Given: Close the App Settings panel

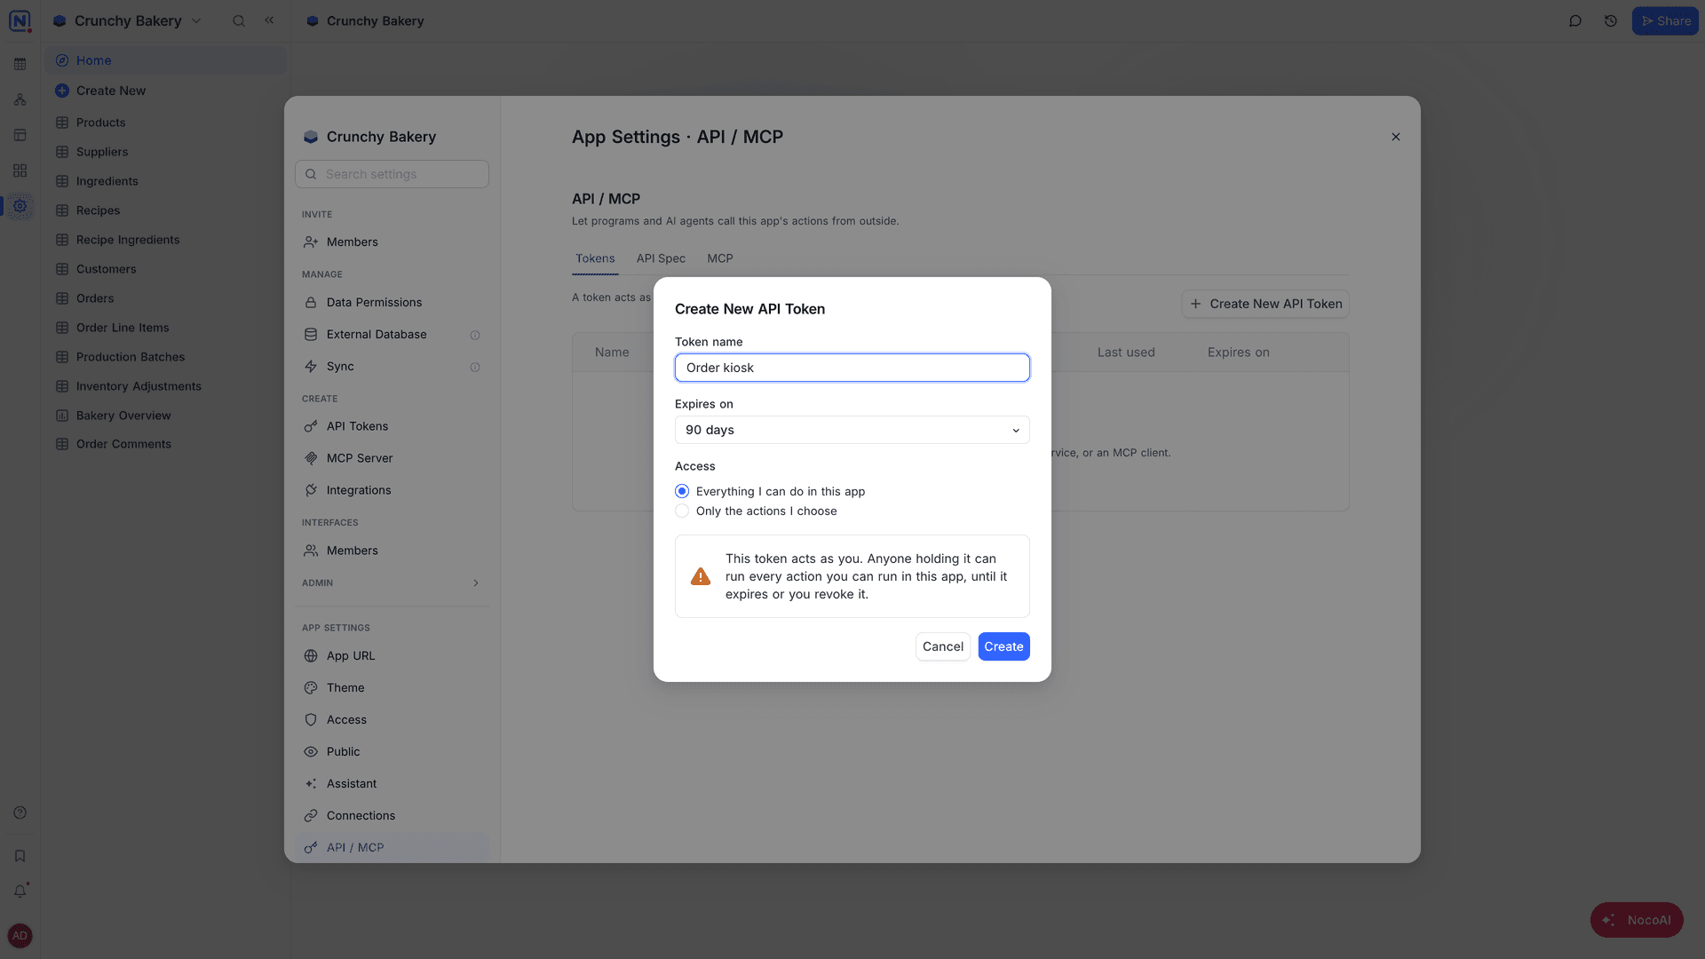Looking at the screenshot, I should point(1396,137).
